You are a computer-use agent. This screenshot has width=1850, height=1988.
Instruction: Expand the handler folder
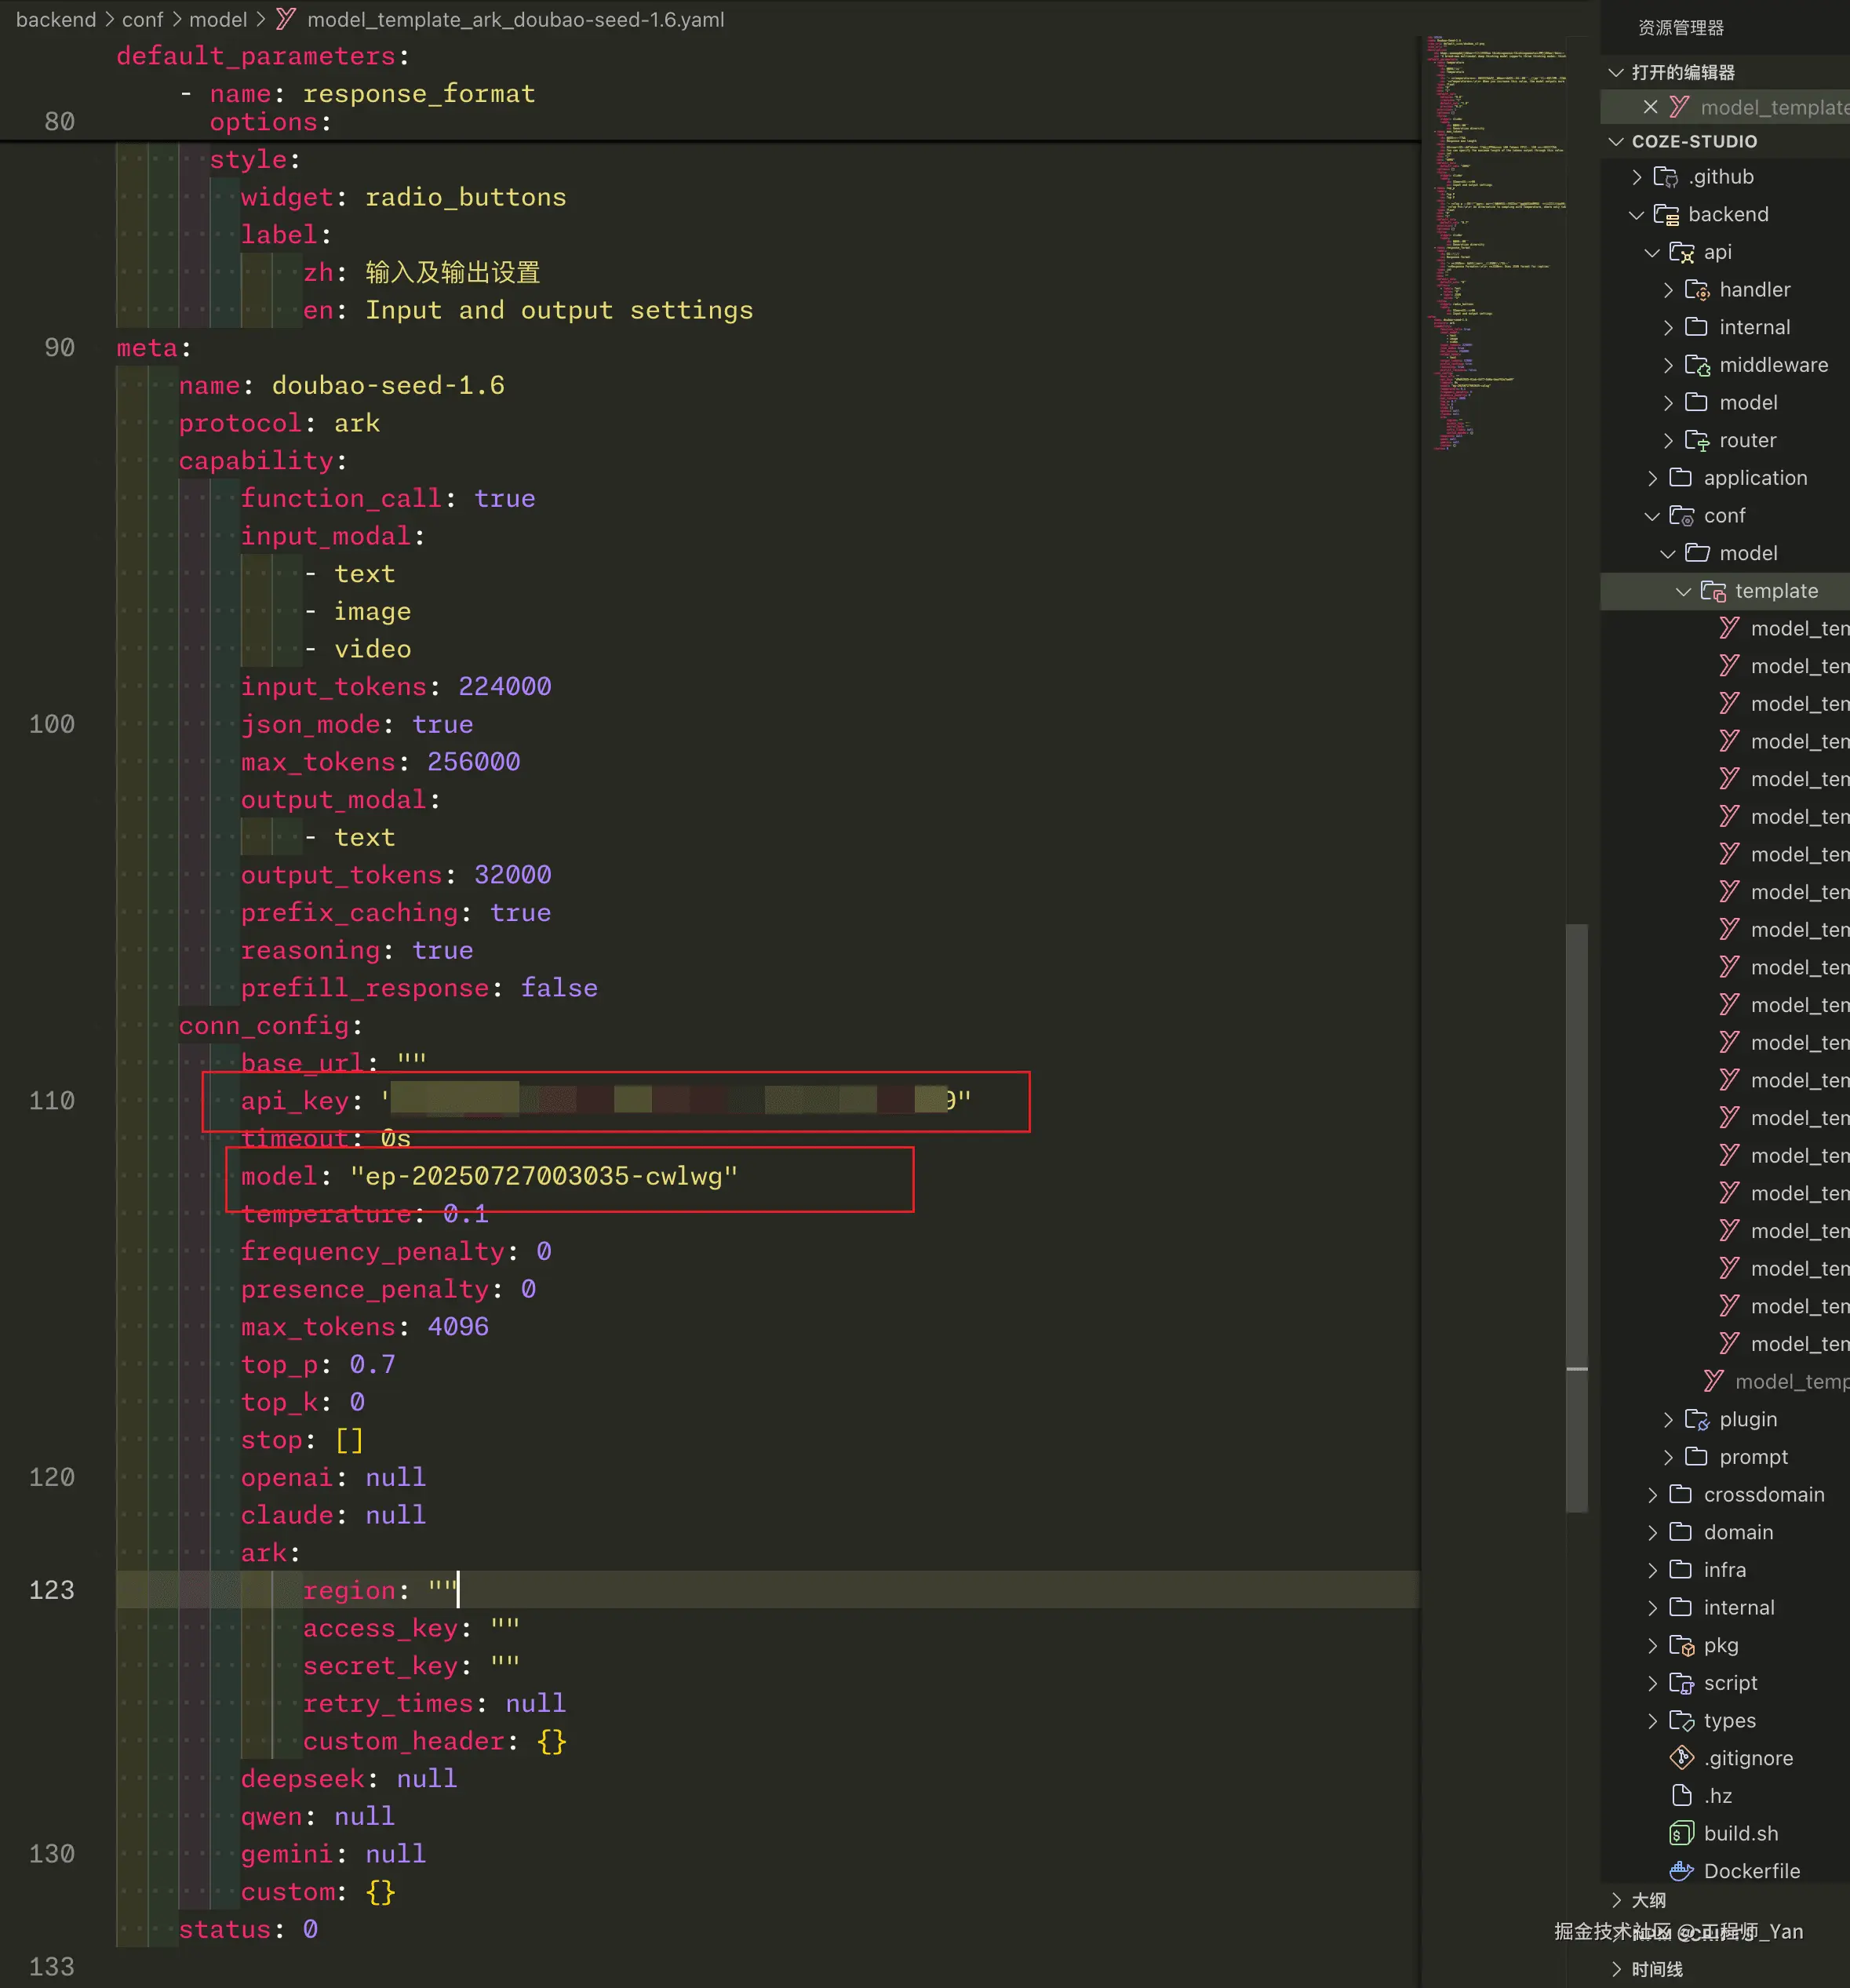(1668, 290)
